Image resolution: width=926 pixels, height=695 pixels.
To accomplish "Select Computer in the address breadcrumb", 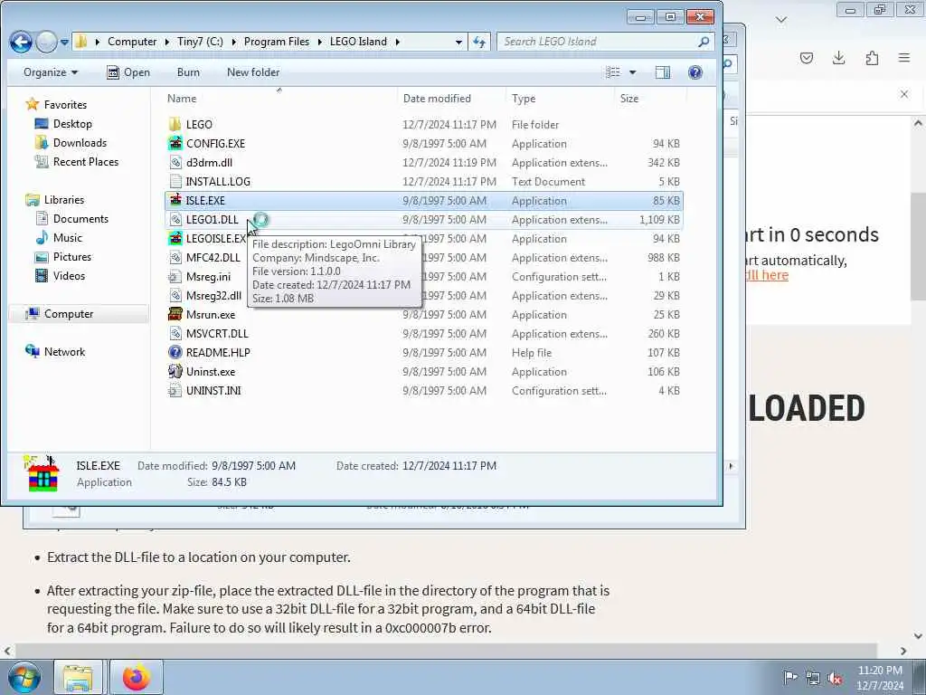I will (132, 42).
